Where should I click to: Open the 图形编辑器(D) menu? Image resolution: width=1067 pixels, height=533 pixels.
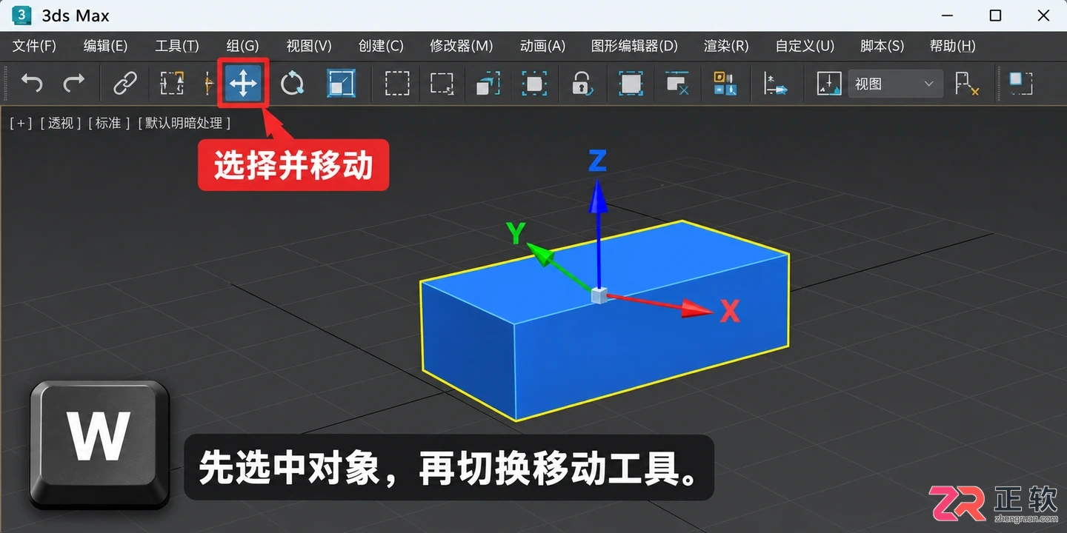(634, 46)
